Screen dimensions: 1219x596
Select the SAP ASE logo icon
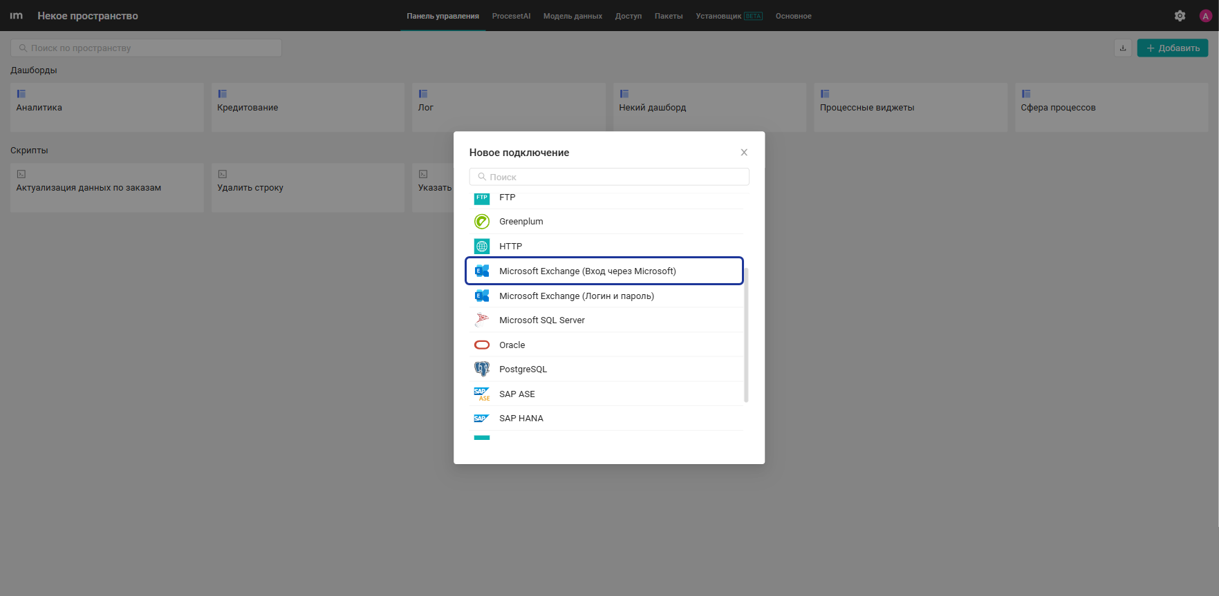(482, 394)
